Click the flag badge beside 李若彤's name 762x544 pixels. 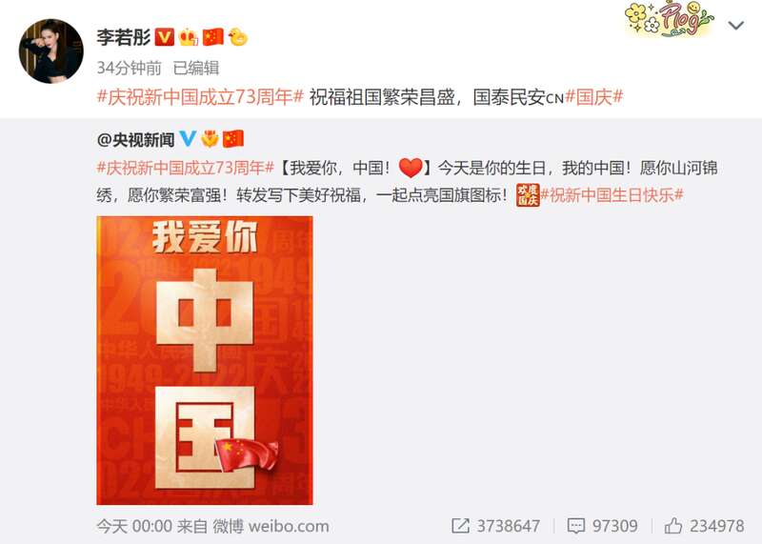212,37
